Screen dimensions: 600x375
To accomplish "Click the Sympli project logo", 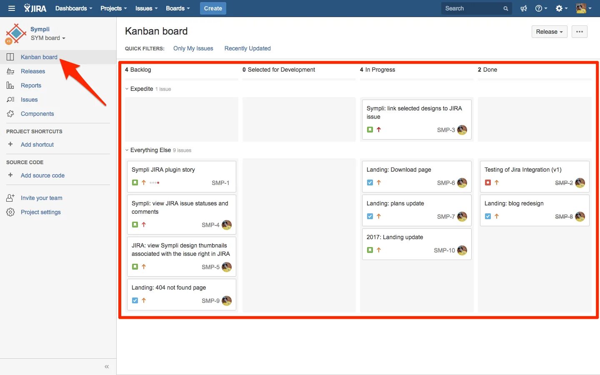I will [x=16, y=34].
